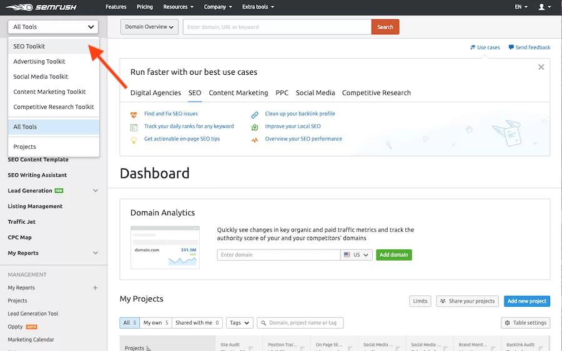The width and height of the screenshot is (562, 351).
Task: Open the Resources menu
Action: pos(178,7)
